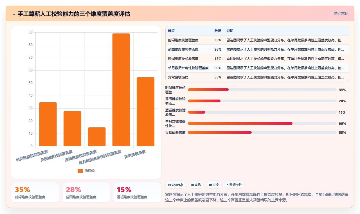Select the 范围维度校验覆盖度 table row name
360x214 pixels.
pos(183,49)
